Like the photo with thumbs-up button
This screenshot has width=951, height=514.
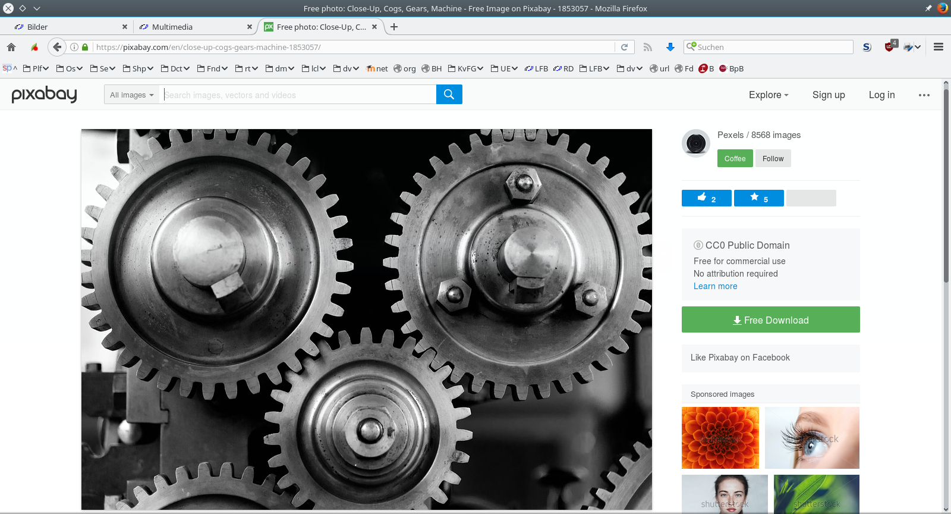707,198
